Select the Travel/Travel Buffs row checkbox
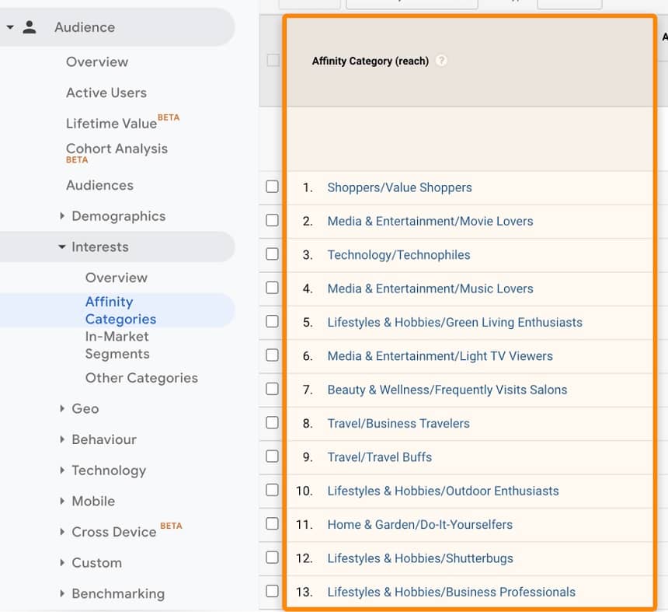 click(x=272, y=456)
